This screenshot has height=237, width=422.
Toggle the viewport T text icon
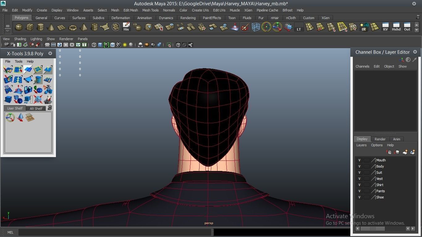pos(84,45)
